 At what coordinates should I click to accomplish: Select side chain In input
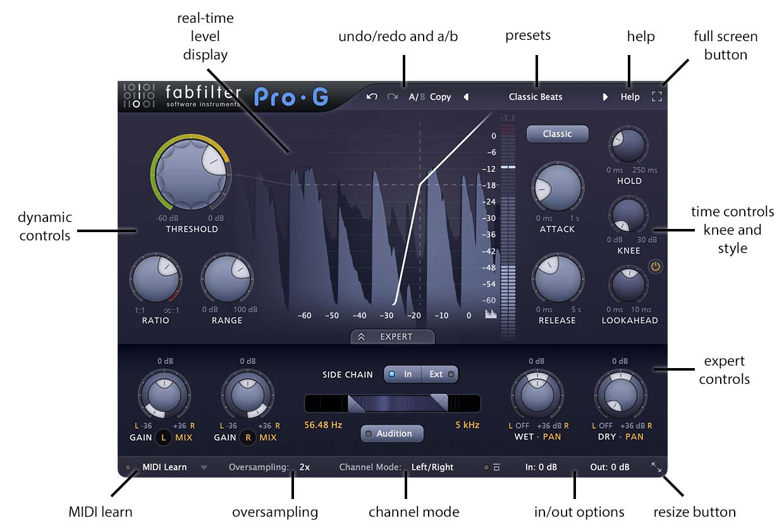tap(402, 374)
